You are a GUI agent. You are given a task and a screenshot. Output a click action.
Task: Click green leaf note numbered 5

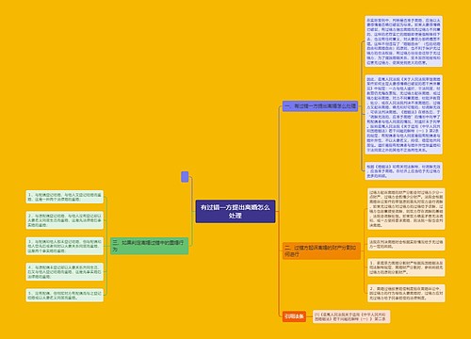point(65,295)
